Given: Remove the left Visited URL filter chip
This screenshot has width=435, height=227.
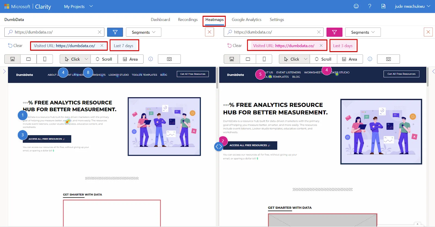Looking at the screenshot, I should coord(102,46).
